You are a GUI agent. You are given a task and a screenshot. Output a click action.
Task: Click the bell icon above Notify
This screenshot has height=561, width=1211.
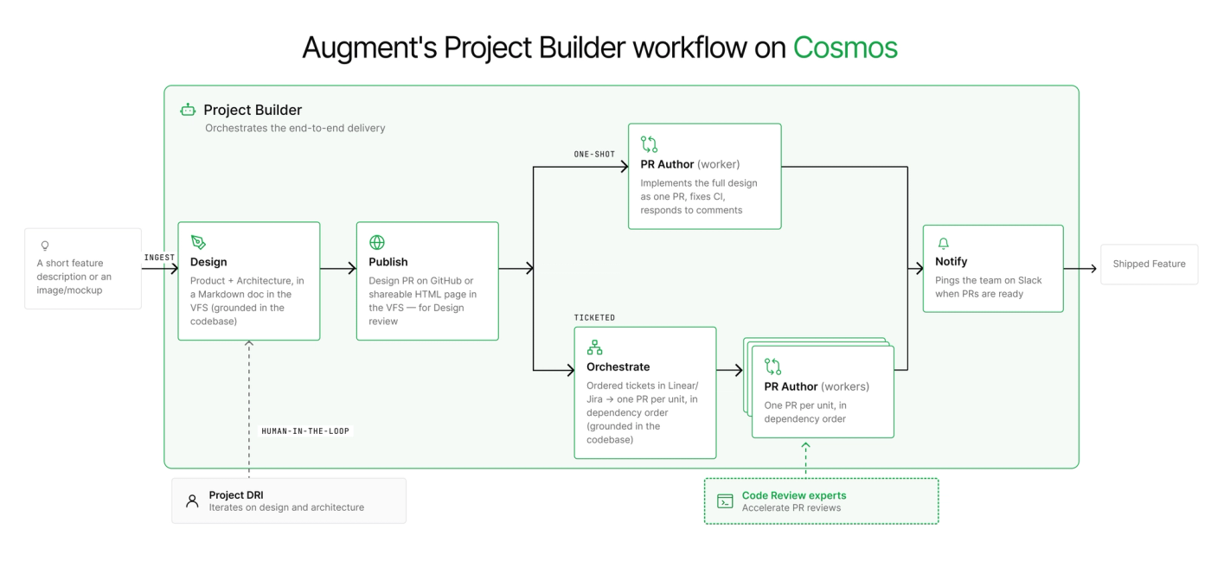tap(943, 244)
